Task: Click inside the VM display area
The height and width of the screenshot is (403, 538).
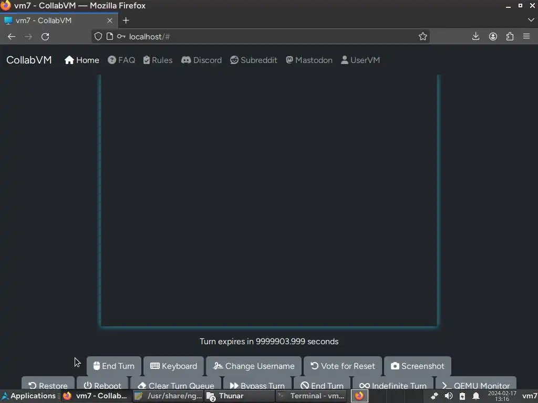Action: [269, 200]
